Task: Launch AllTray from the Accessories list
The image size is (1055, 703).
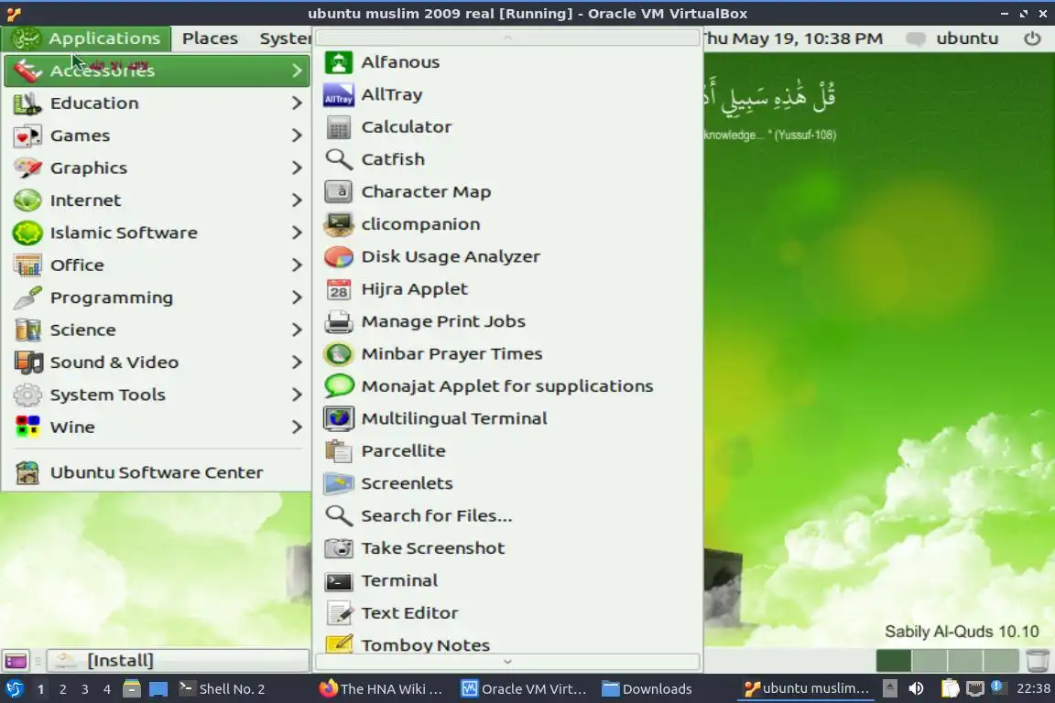Action: coord(507,94)
